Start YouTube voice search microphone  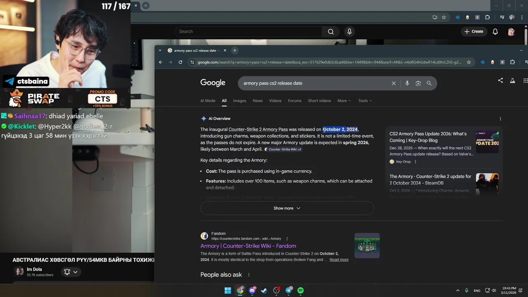click(349, 31)
